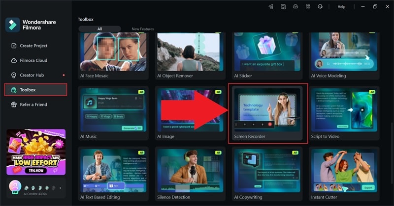
Task: Click the Creator Hub lightbulb icon
Action: tap(14, 75)
